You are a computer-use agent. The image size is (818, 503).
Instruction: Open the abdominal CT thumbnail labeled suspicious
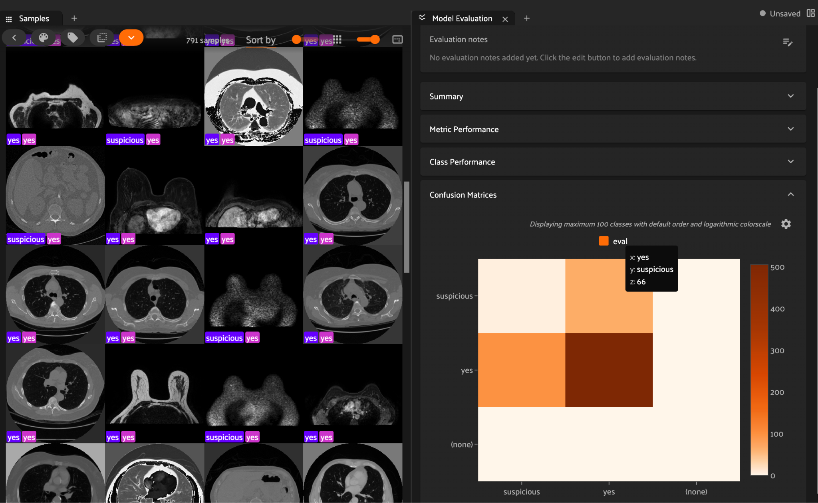coord(56,195)
